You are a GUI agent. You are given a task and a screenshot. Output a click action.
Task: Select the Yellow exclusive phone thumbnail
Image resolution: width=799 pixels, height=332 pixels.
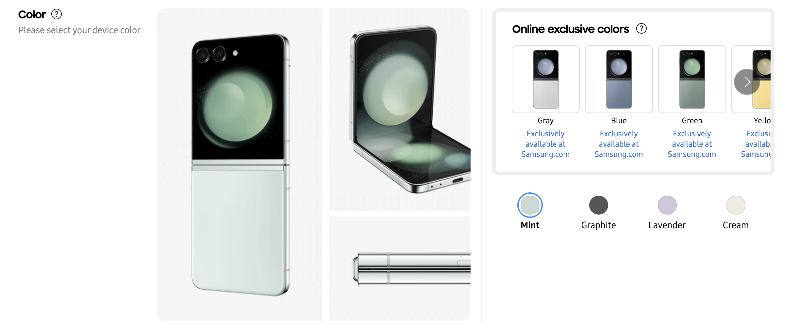click(x=761, y=79)
